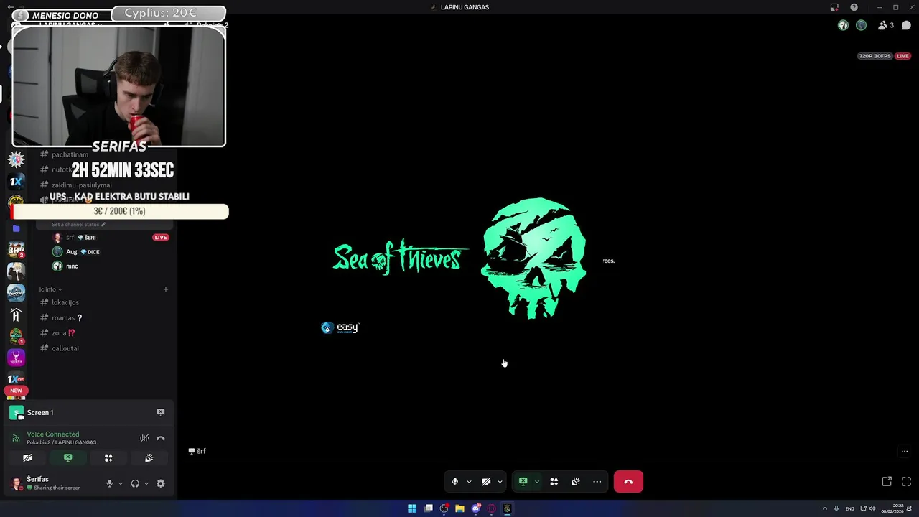
Task: Show the members list with 3 participants
Action: click(886, 25)
